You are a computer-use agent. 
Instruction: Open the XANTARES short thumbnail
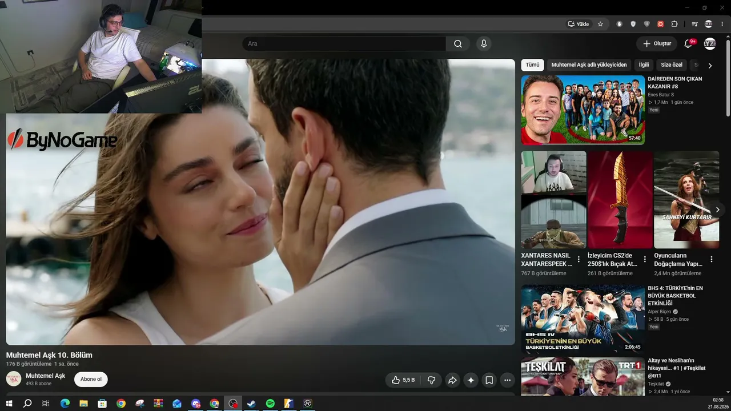click(554, 200)
